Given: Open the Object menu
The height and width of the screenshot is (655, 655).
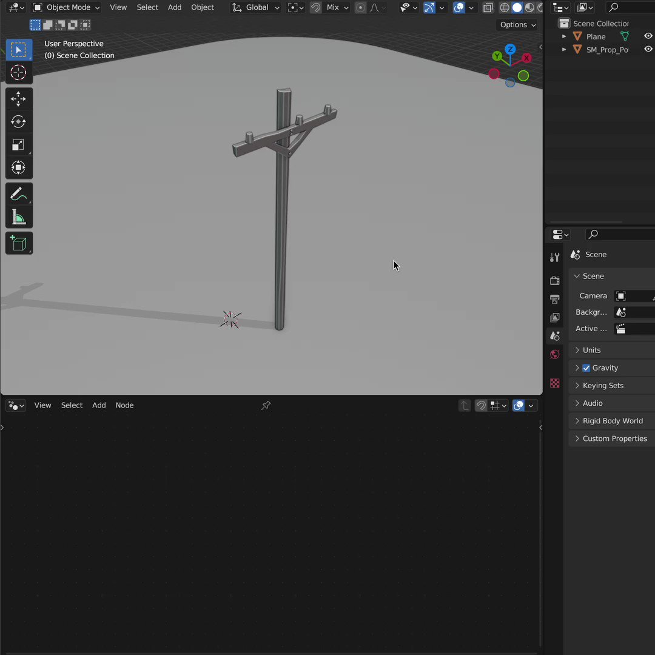Looking at the screenshot, I should click(202, 7).
